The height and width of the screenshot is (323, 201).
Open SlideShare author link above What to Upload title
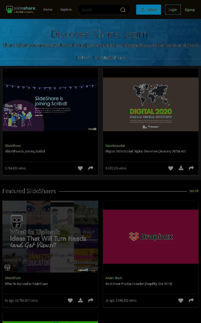pyautogui.click(x=13, y=278)
